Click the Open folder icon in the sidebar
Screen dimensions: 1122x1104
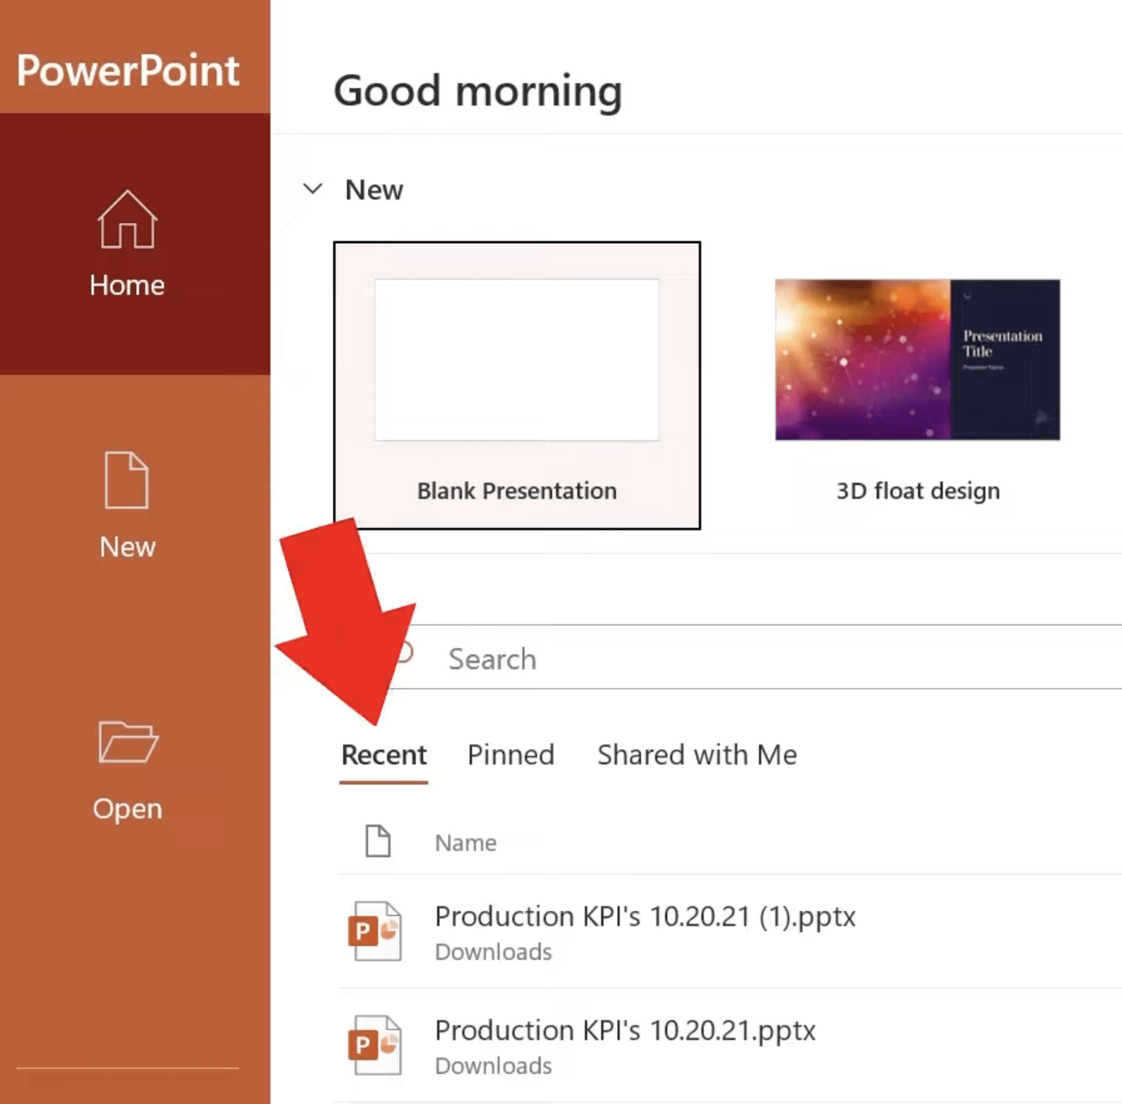tap(128, 742)
